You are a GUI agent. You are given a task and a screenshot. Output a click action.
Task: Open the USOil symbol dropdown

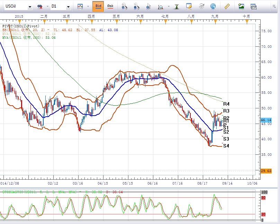click(x=30, y=7)
